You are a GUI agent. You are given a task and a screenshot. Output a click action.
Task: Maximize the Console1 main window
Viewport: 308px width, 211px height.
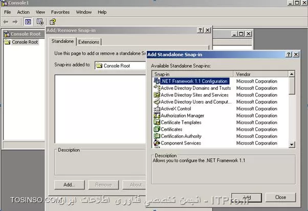297,3
